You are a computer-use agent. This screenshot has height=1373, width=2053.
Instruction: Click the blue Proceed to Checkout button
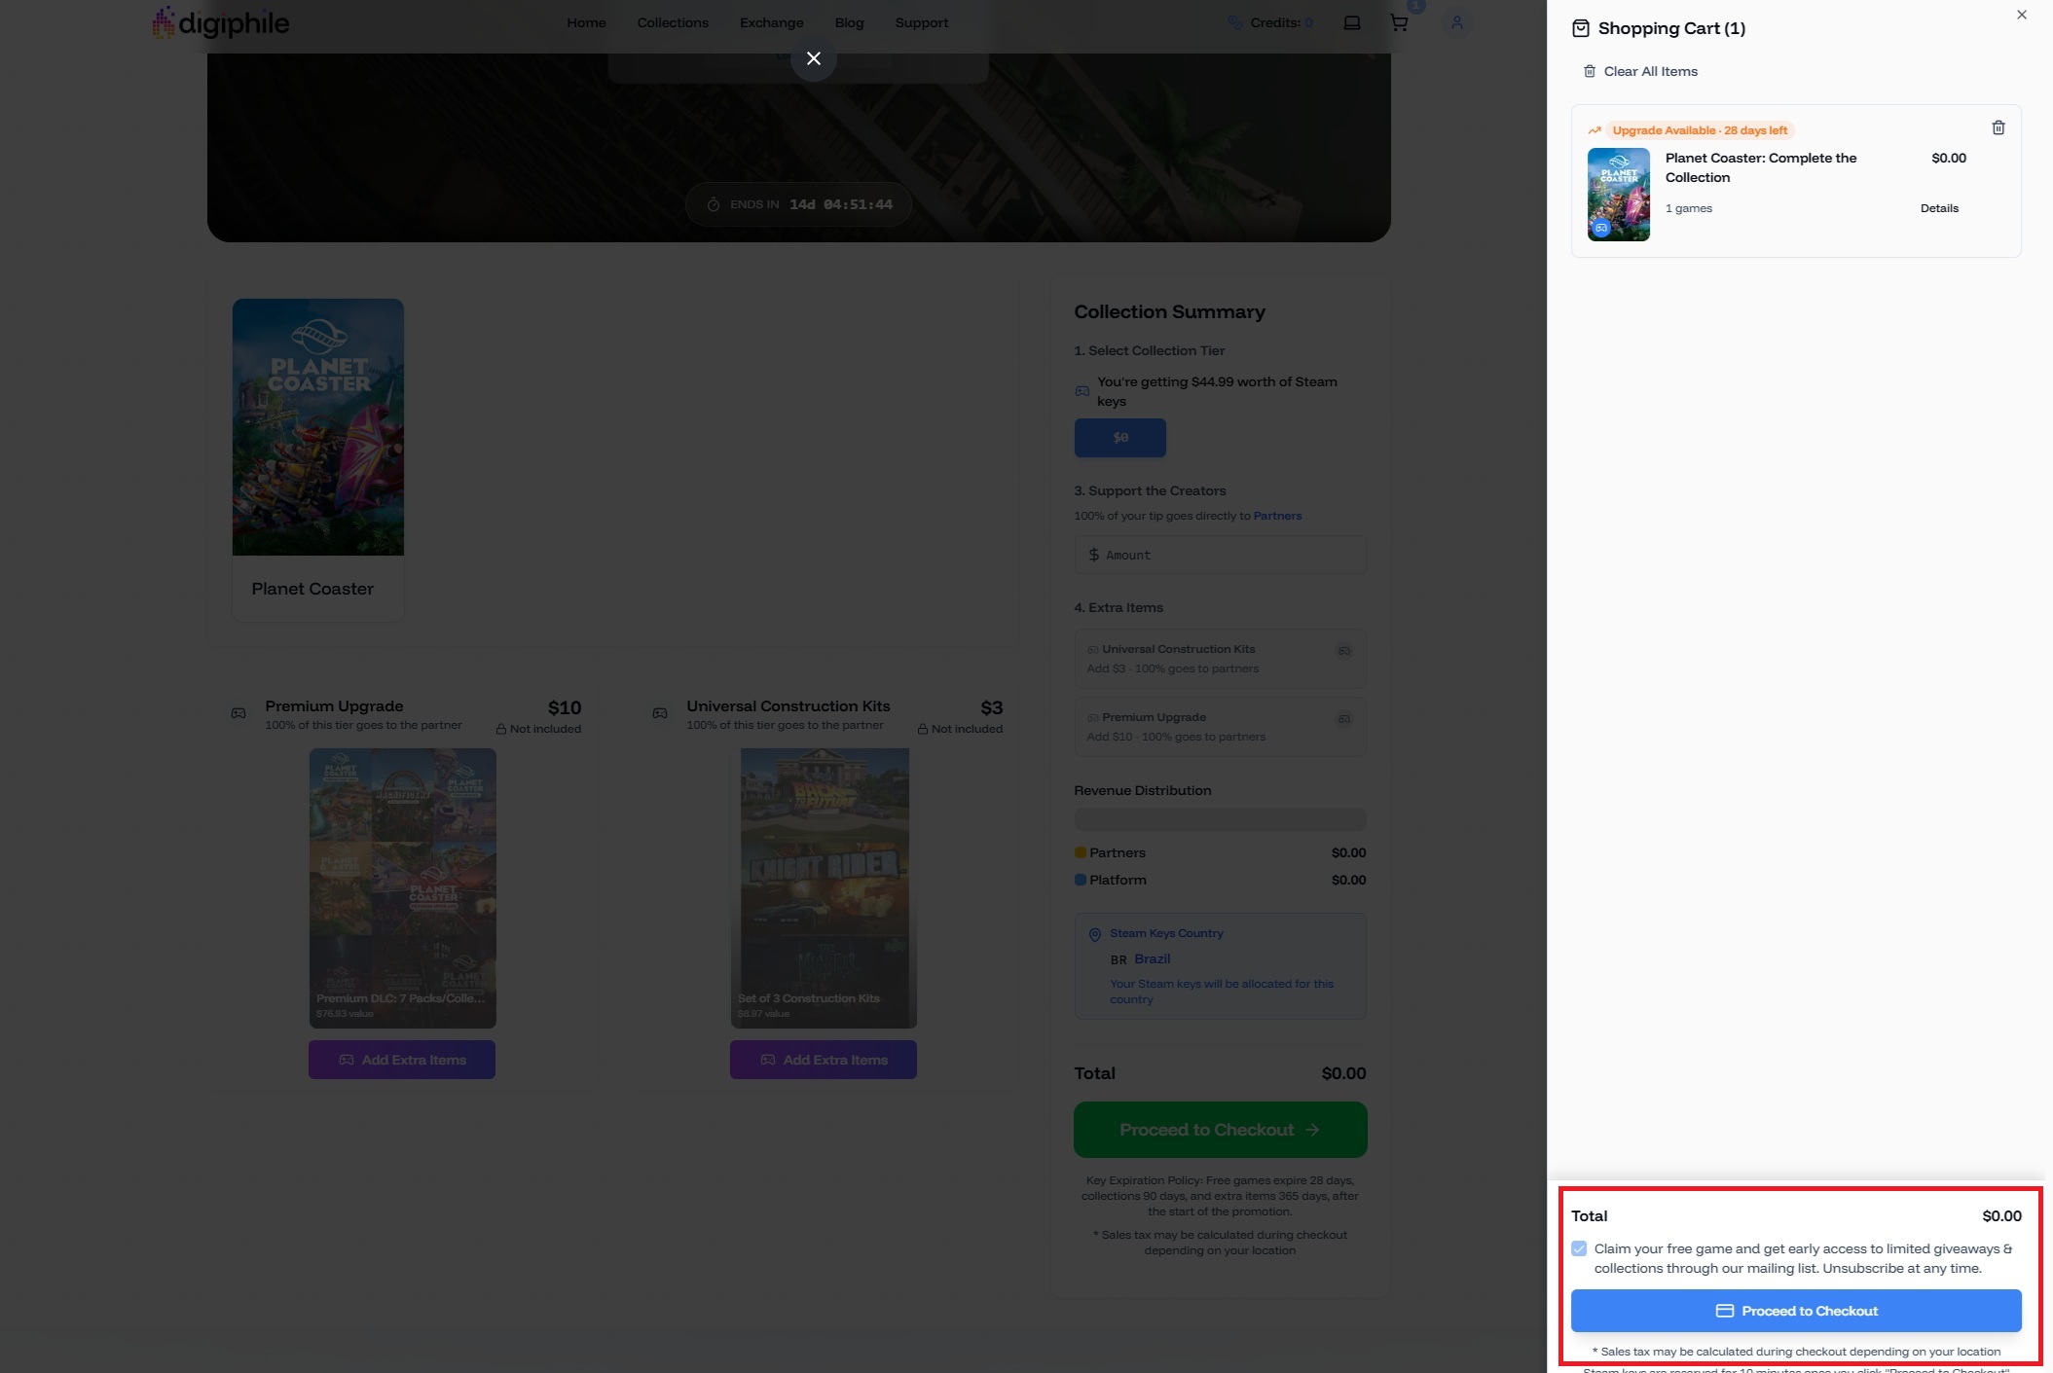tap(1795, 1311)
